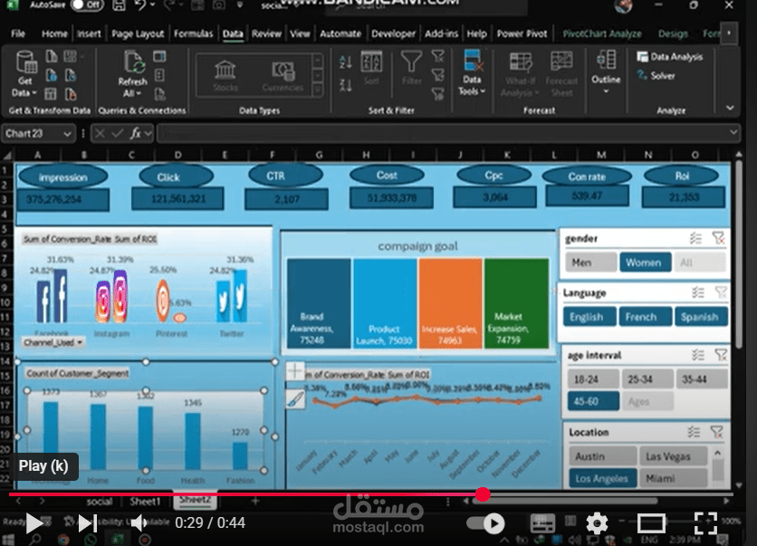Switch to the social sheet tab
Screen dimensions: 757x546
[100, 502]
